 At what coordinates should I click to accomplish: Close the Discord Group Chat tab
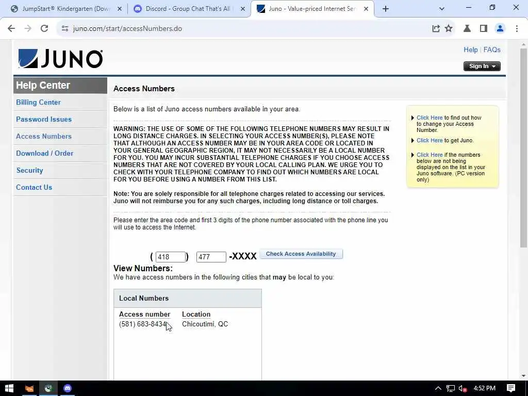(243, 9)
